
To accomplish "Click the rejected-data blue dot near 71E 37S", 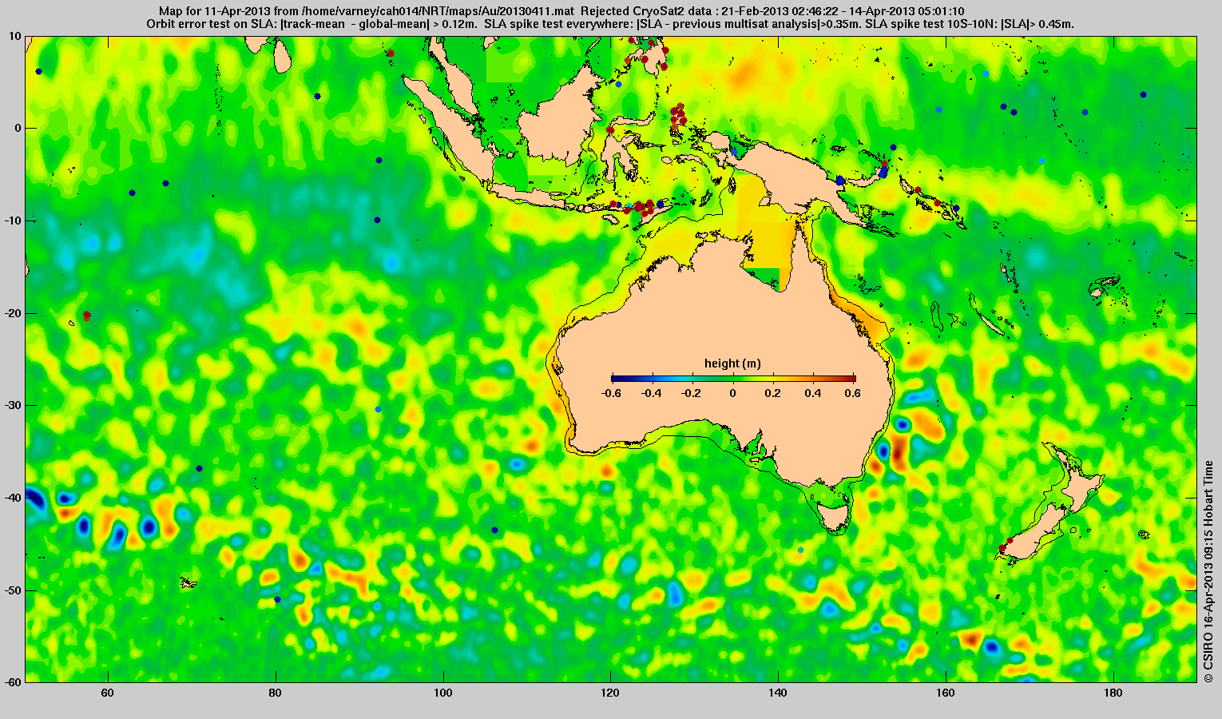I will click(199, 468).
